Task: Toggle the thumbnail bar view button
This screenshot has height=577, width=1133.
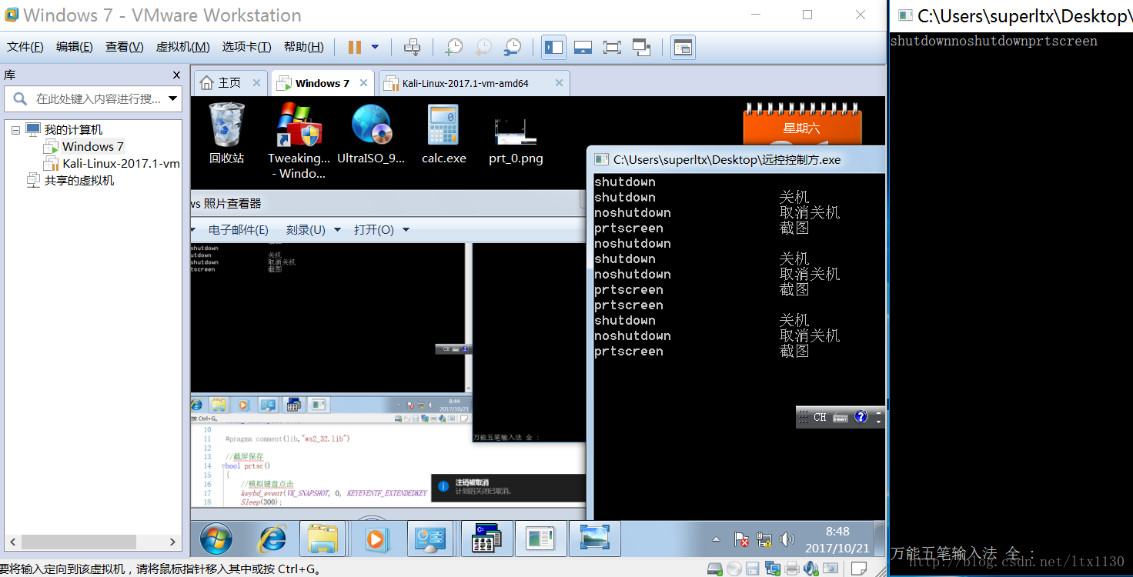Action: pos(583,47)
